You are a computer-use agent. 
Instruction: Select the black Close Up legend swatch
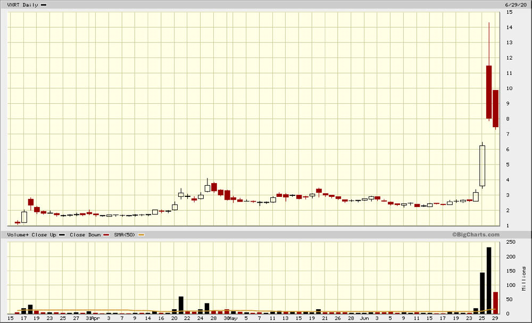click(62, 235)
